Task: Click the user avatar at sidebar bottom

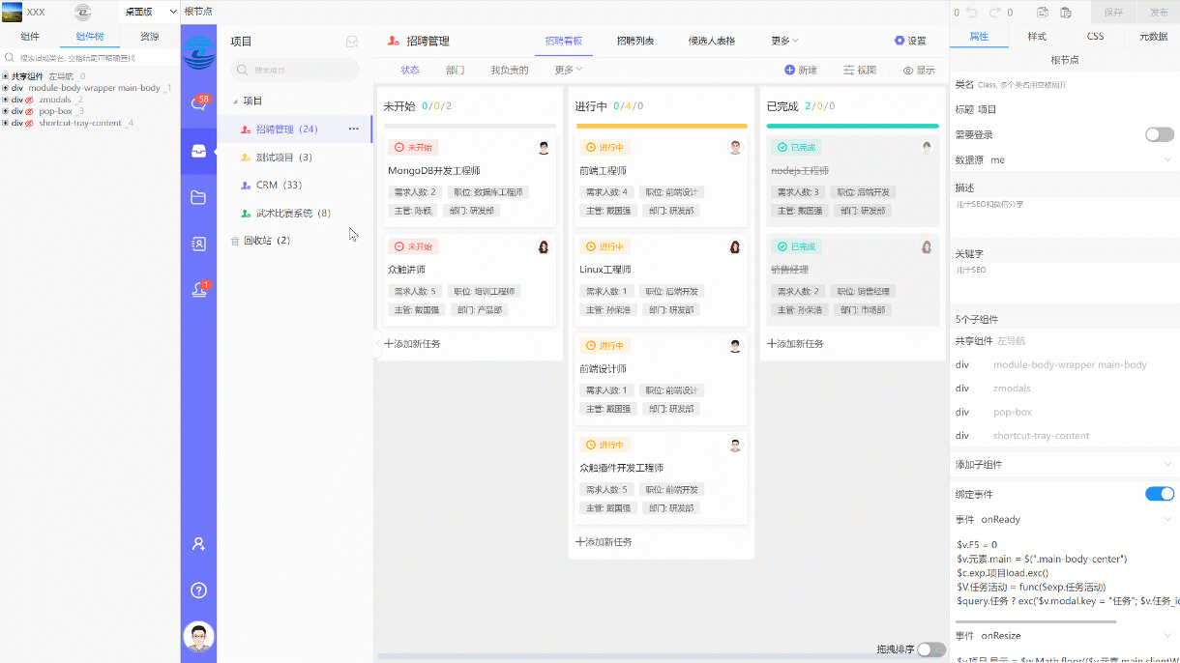Action: 198,637
